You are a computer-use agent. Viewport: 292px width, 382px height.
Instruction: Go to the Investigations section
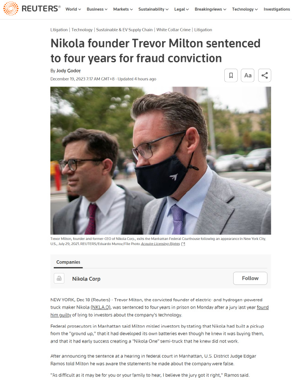coord(277,9)
